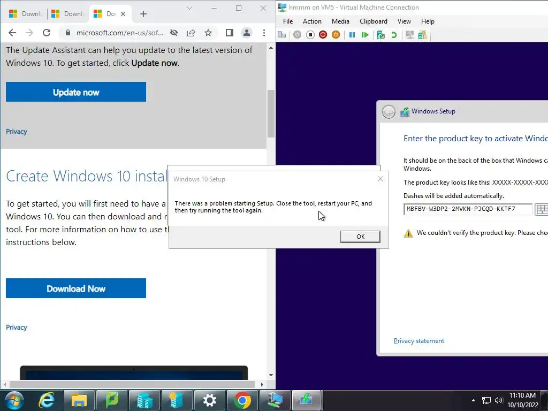Open Privacy link below Update now

17,132
